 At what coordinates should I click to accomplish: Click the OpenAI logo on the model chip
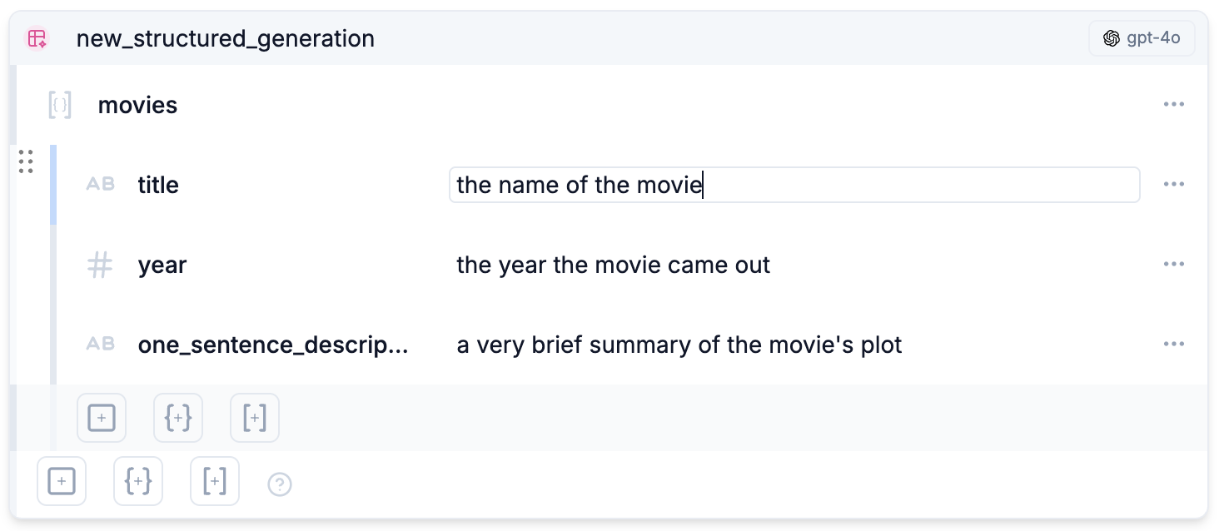(1112, 37)
